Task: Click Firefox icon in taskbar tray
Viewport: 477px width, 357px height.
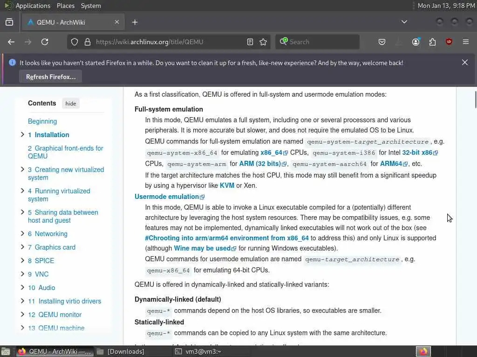Action: click(x=423, y=351)
